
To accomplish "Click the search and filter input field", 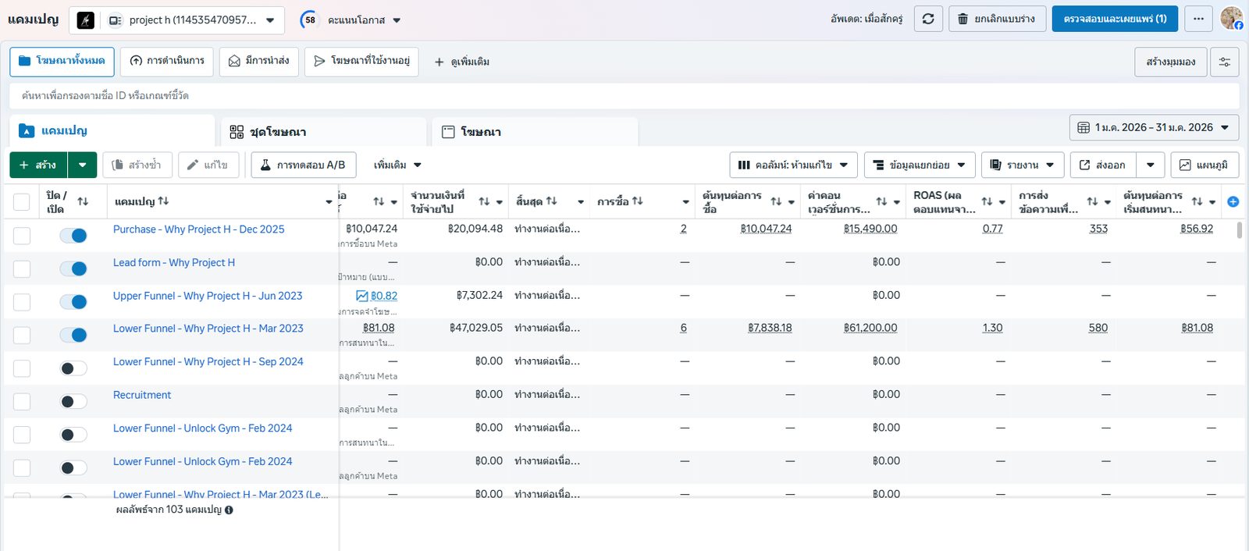I will (x=624, y=96).
